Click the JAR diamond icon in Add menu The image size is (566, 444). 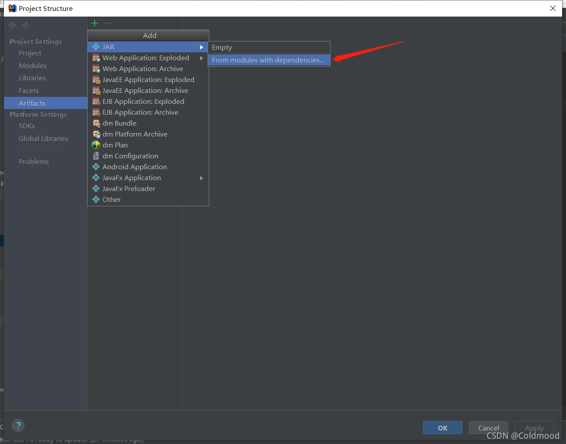pos(96,47)
